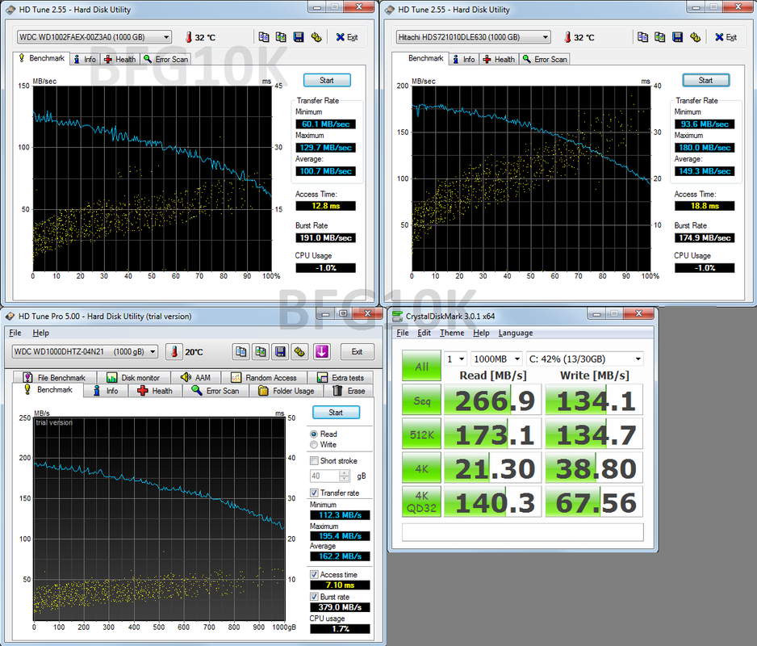
Task: Select Read radio button in HD Tune Pro
Action: (x=314, y=434)
